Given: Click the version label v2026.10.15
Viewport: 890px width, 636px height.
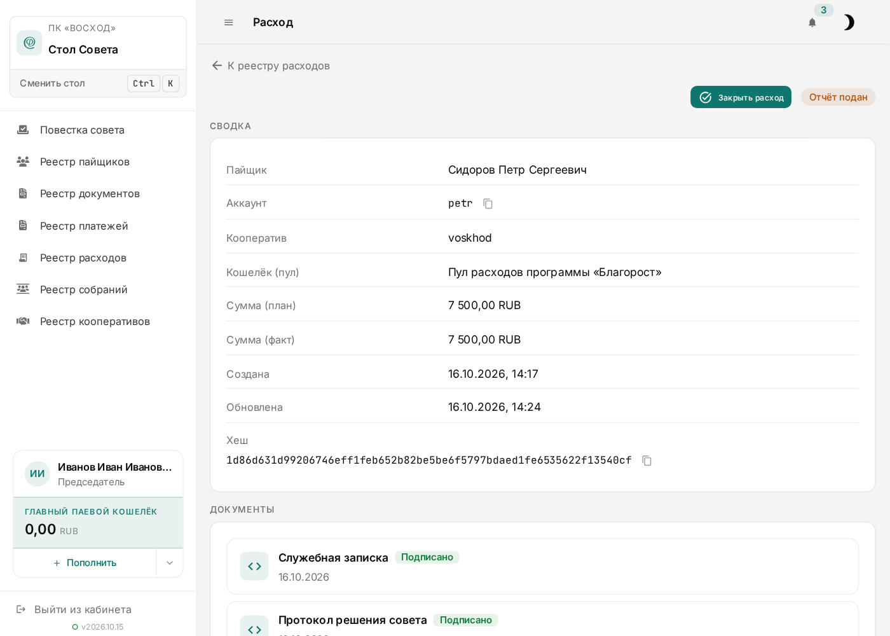Looking at the screenshot, I should coord(102,627).
